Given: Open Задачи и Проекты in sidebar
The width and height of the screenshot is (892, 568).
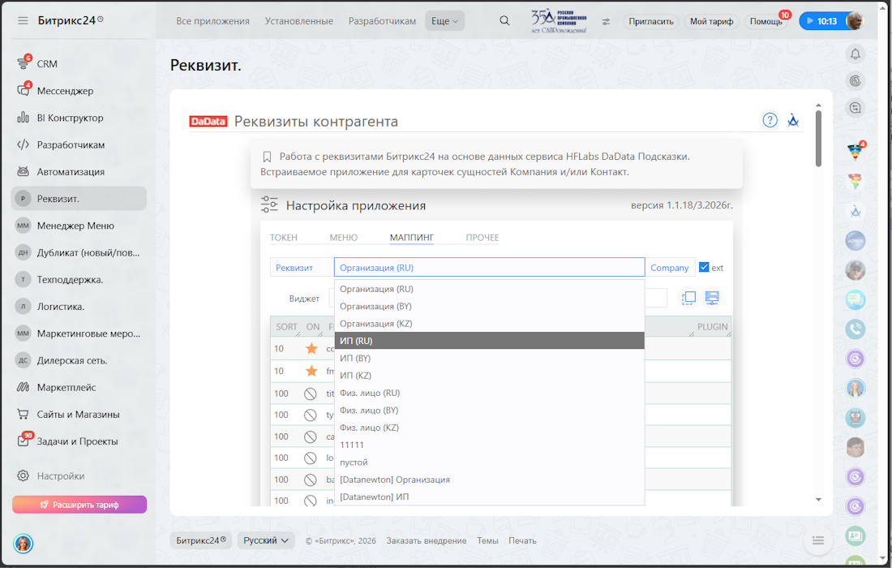Looking at the screenshot, I should (x=79, y=441).
